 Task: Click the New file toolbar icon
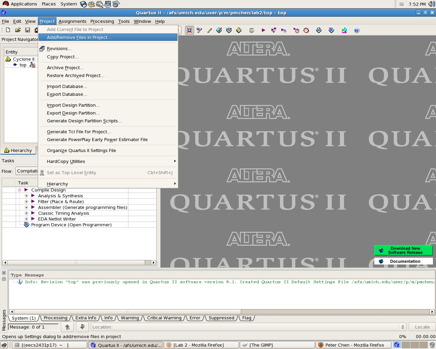click(x=8, y=30)
